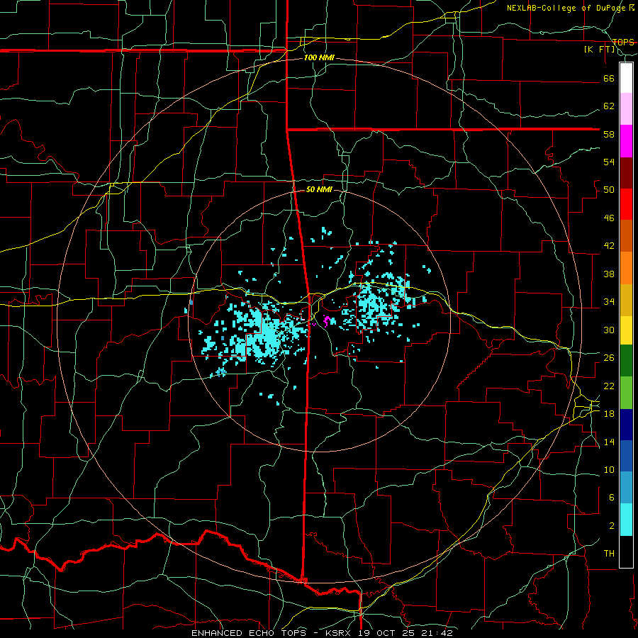The image size is (638, 638).
Task: Click the cyan legend swatch above 2
Action: coord(626,520)
